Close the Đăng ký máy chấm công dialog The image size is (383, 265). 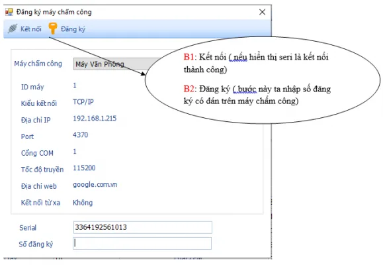point(262,12)
